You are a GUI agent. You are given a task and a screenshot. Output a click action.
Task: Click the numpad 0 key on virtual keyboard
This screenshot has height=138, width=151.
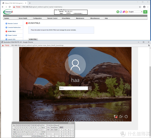[x=62, y=136]
